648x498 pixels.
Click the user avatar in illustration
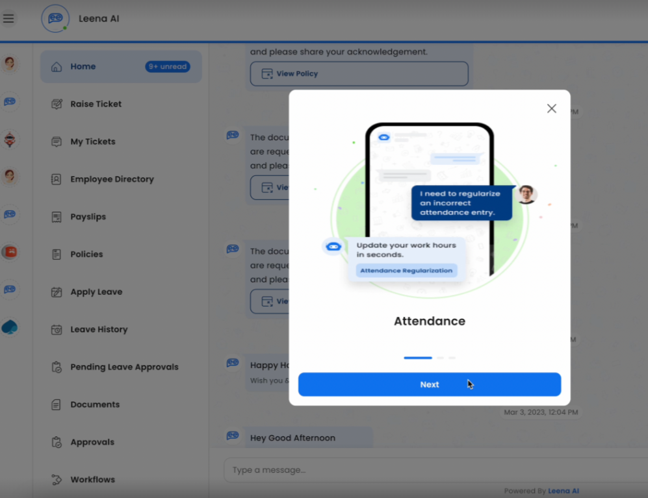click(526, 194)
